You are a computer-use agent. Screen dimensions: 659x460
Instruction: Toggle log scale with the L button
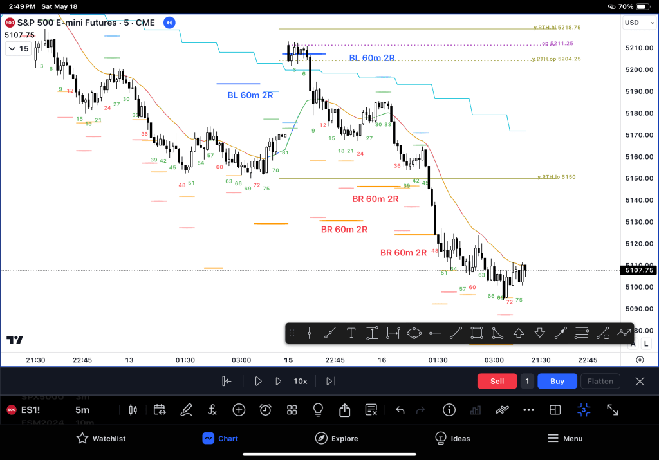click(645, 344)
